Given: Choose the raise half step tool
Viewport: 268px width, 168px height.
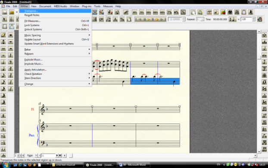Looking at the screenshot, I should click(x=3, y=136).
